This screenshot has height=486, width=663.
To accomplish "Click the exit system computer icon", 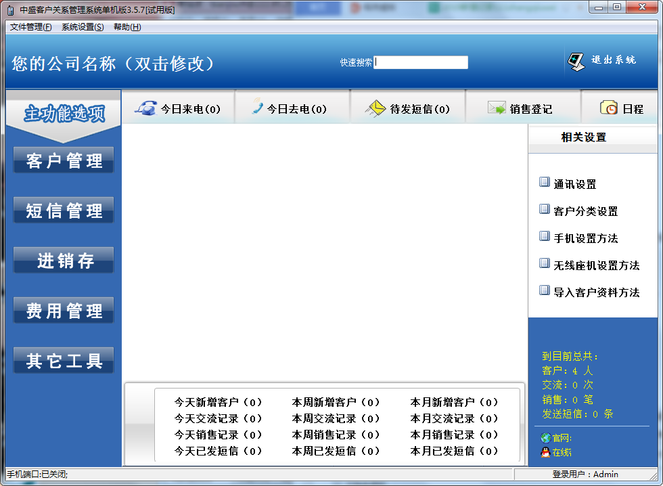I will click(576, 62).
